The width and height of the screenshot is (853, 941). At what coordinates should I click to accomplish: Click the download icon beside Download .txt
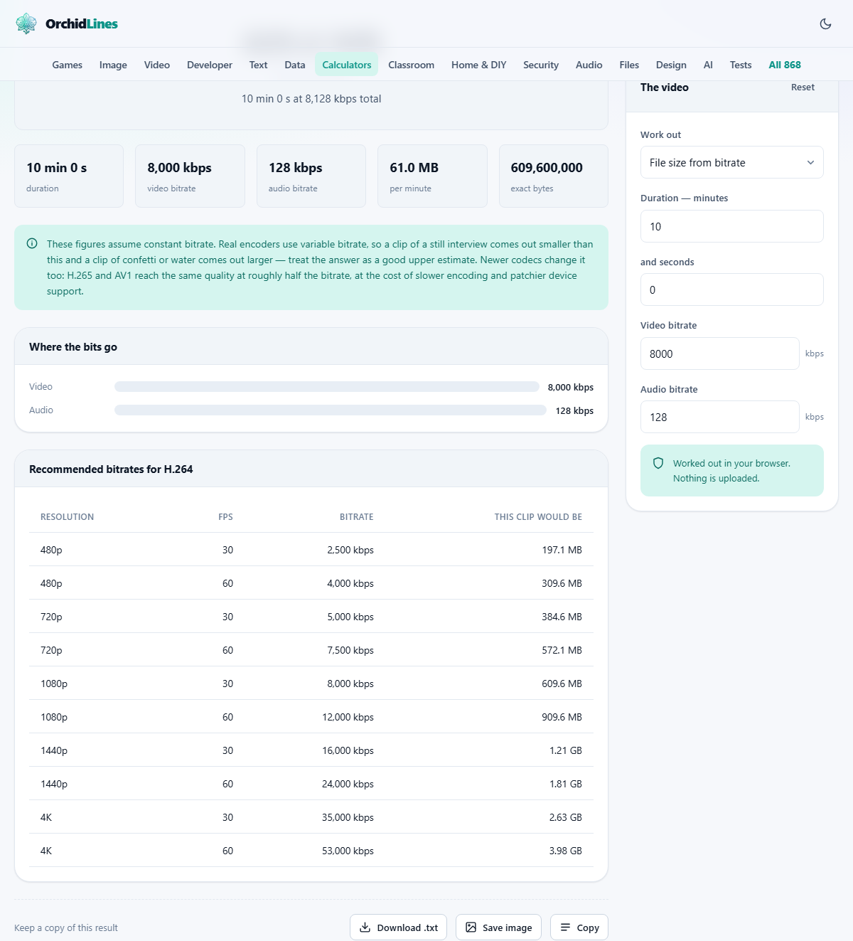(x=365, y=927)
